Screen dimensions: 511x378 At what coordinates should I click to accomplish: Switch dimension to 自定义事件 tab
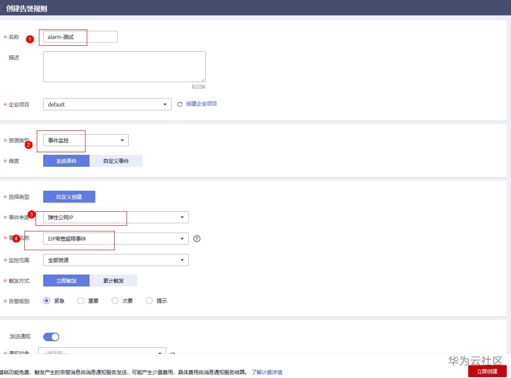pyautogui.click(x=116, y=161)
